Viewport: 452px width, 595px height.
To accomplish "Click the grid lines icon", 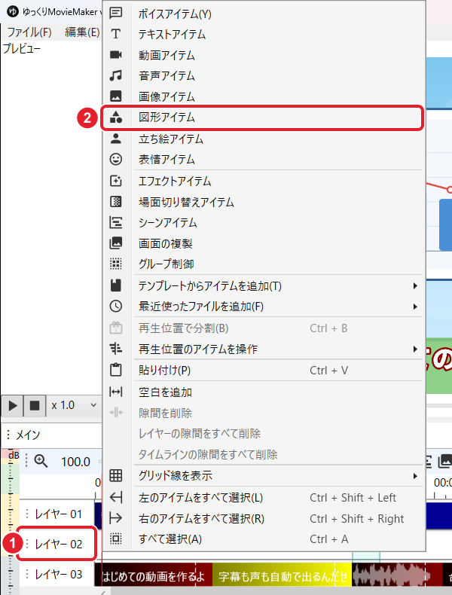I will (x=116, y=475).
